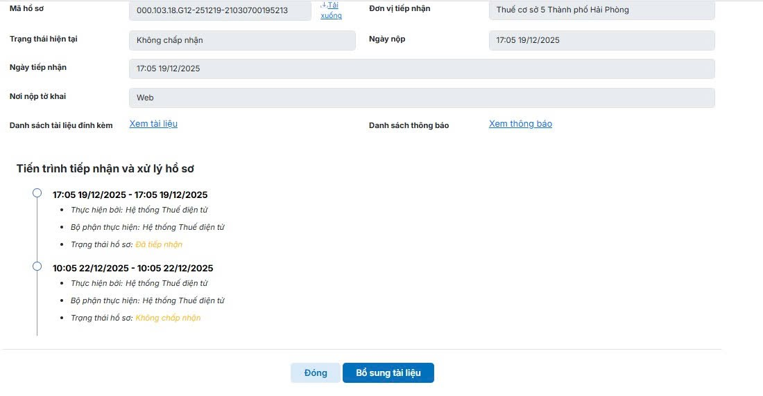The image size is (763, 396).
Task: Click the Mã hồ sơ code field
Action: pyautogui.click(x=220, y=10)
